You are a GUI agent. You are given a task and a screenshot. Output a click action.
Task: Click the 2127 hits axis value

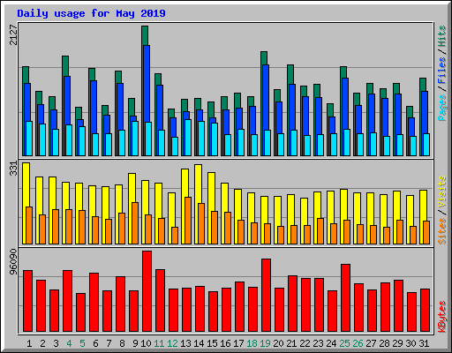coord(13,34)
